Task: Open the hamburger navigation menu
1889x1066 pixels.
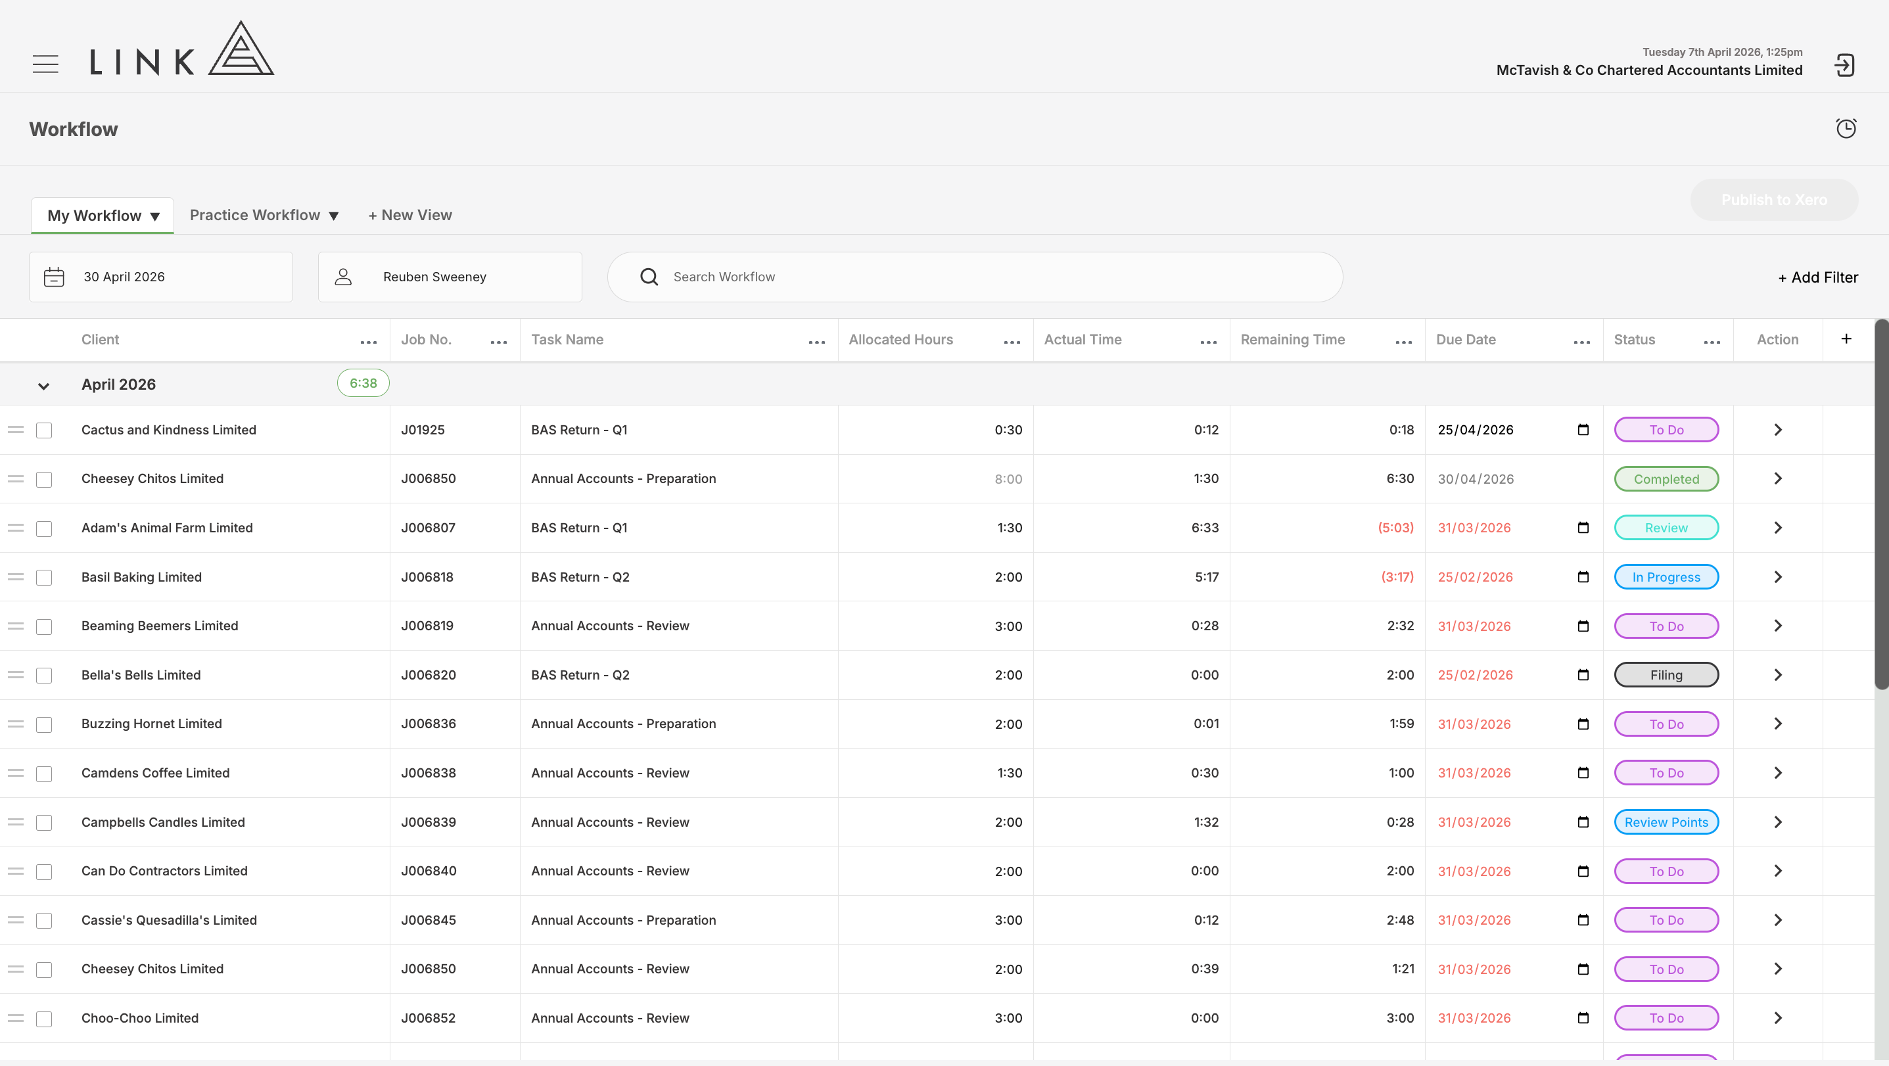Action: point(45,64)
